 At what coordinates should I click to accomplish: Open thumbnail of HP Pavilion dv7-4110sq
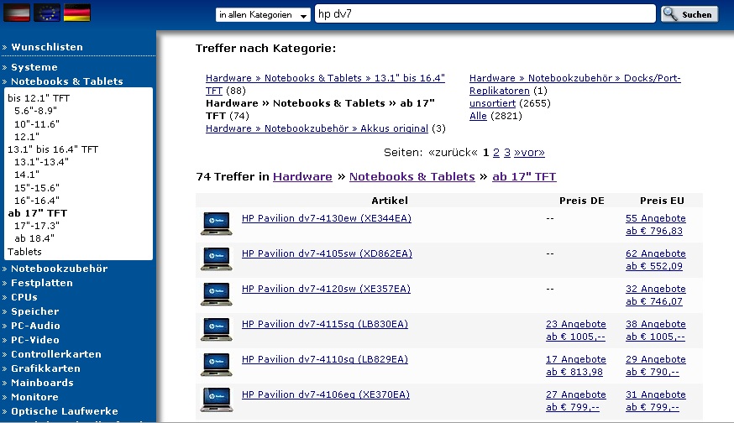coord(217,364)
